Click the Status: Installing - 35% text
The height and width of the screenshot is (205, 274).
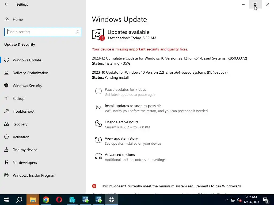(x=111, y=64)
